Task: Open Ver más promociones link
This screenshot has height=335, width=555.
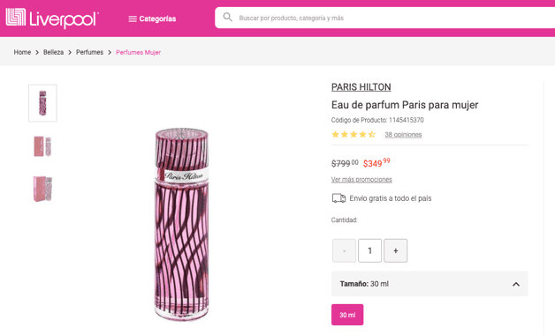Action: click(x=361, y=179)
